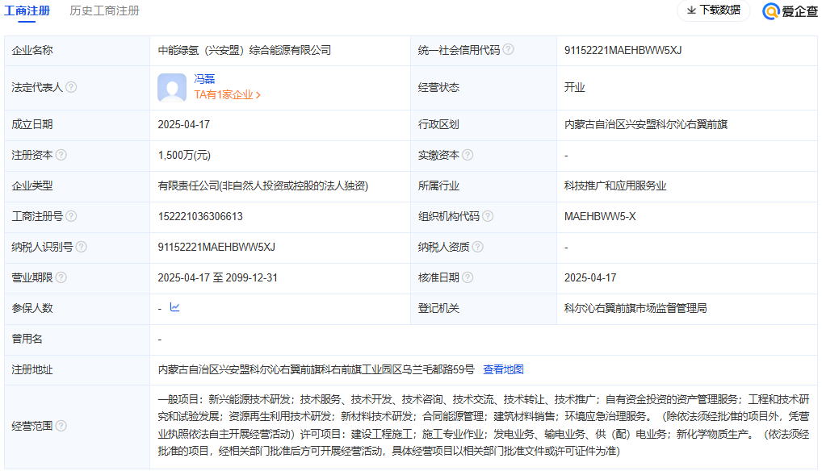Switch to the 工商注册 tab
822x475 pixels.
[27, 11]
